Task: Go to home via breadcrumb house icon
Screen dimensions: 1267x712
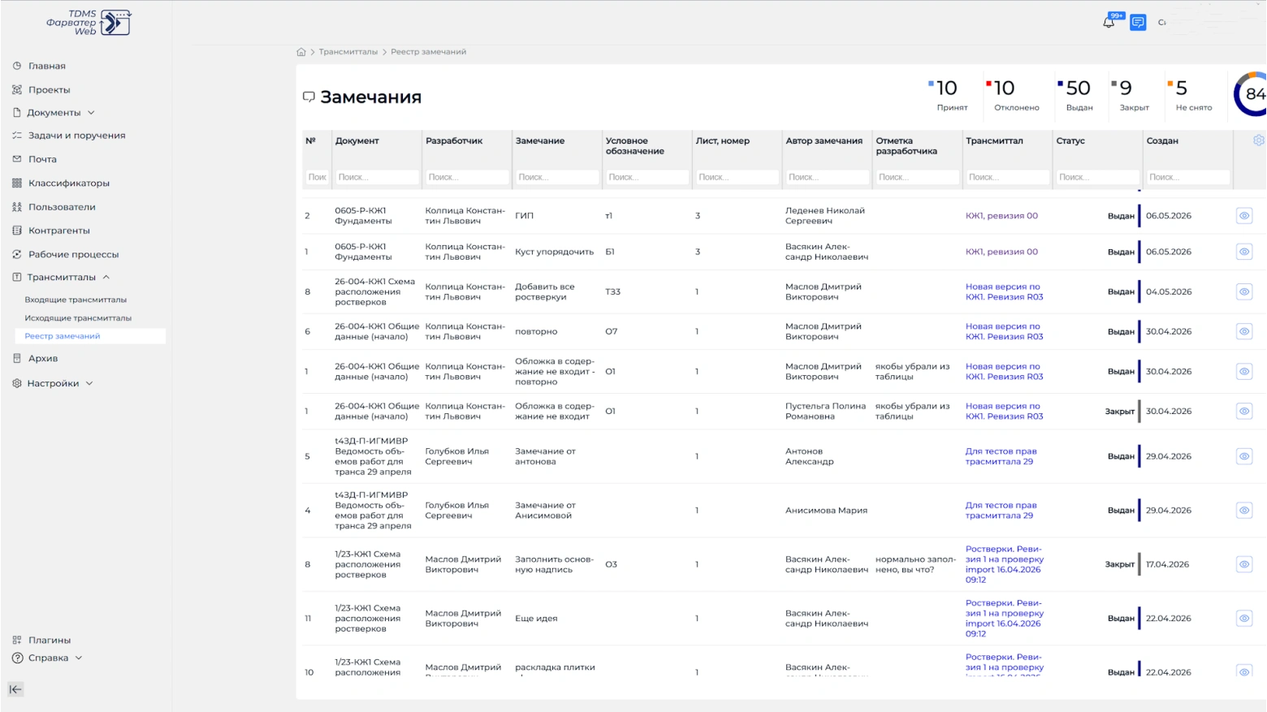Action: tap(301, 52)
